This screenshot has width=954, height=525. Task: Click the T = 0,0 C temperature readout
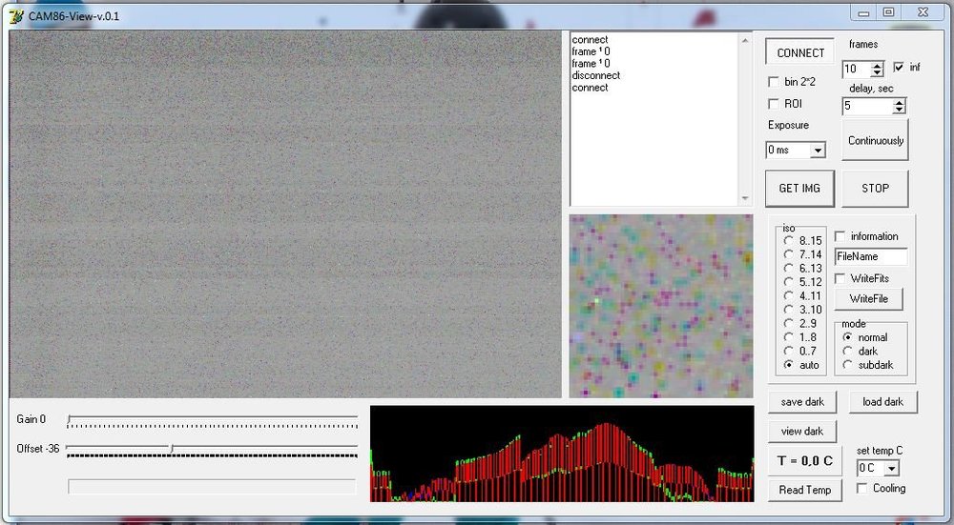coord(805,461)
